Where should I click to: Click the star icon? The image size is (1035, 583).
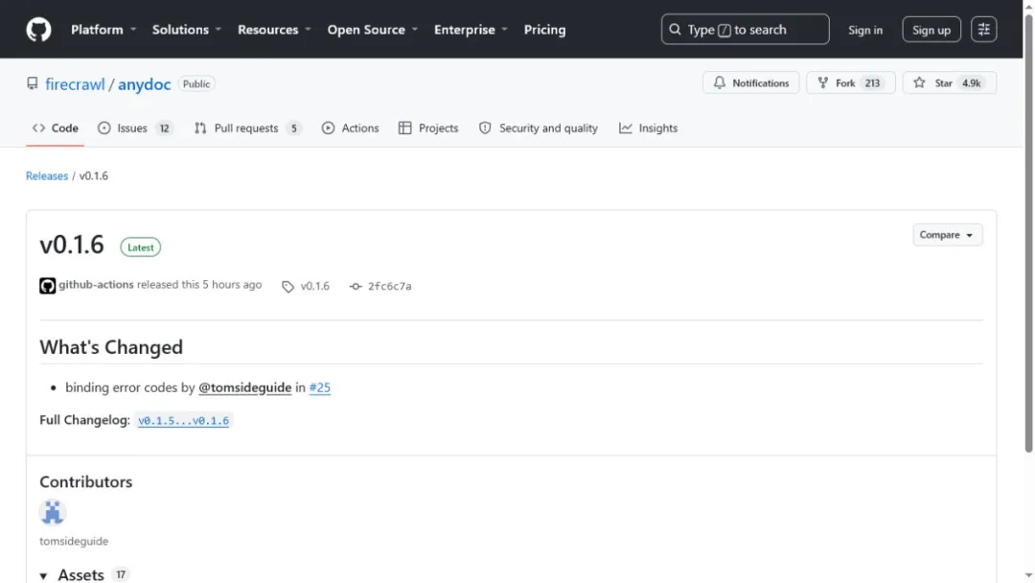[x=919, y=82]
